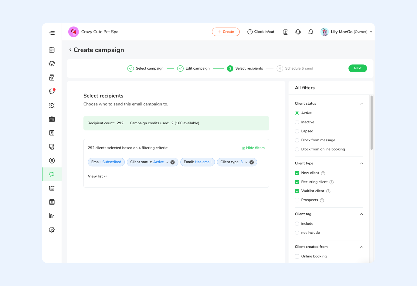Screen dimensions: 417x286
Task: Go to the Select campaign step
Action: (145, 68)
